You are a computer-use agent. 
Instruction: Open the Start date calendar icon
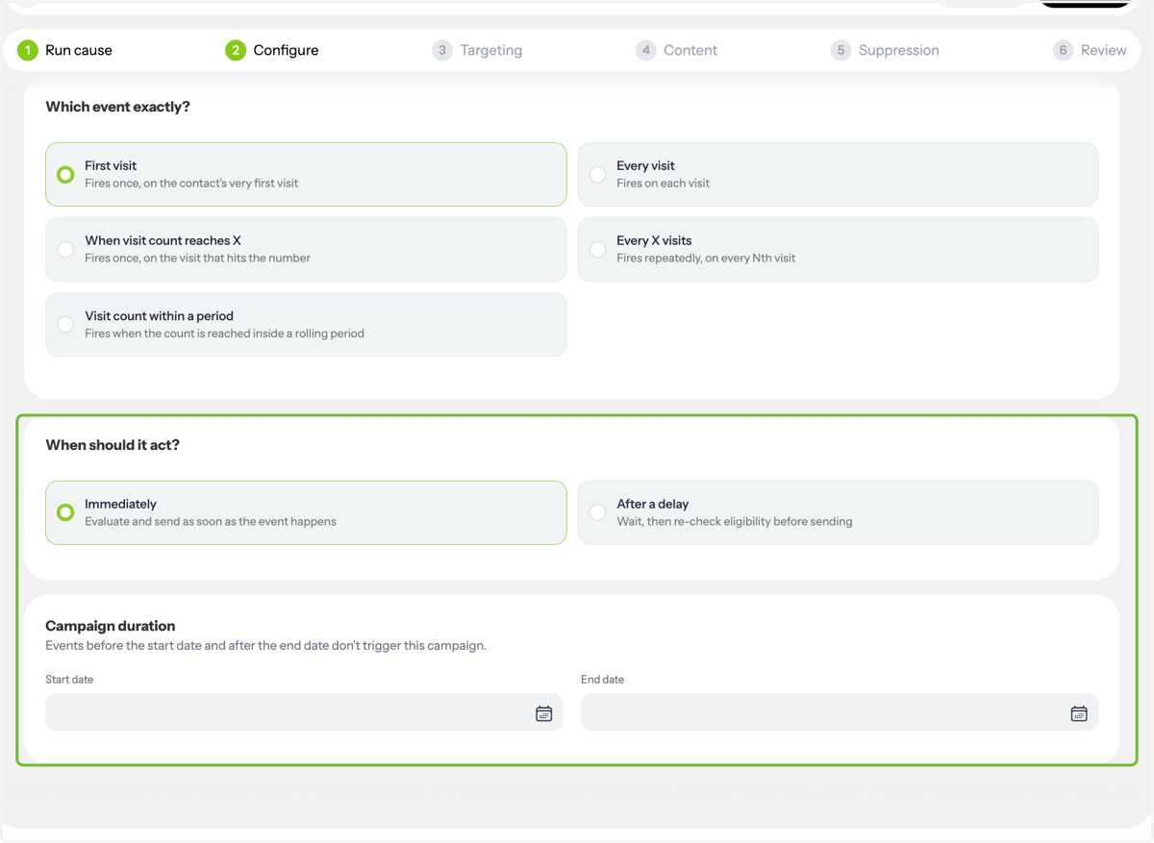[x=543, y=713]
